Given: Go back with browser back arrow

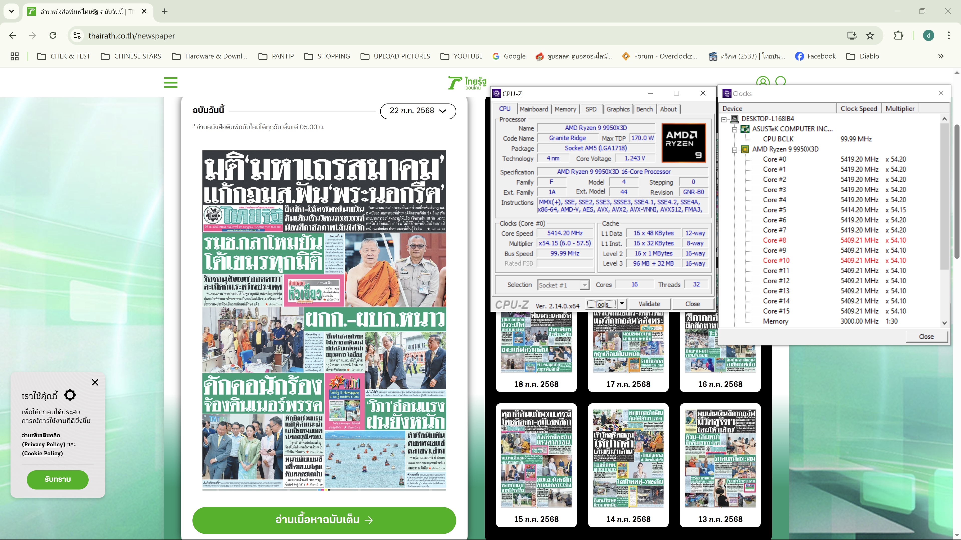Looking at the screenshot, I should [x=13, y=35].
